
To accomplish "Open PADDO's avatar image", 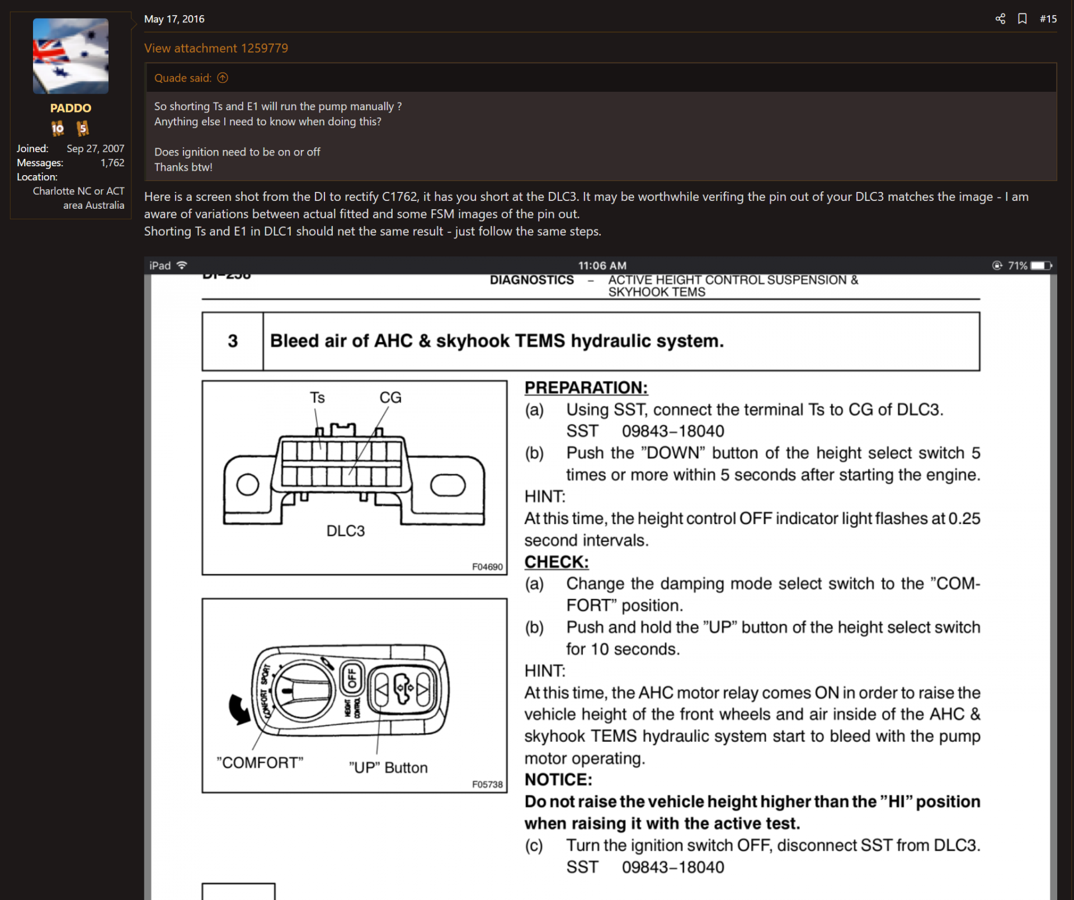I will (70, 56).
